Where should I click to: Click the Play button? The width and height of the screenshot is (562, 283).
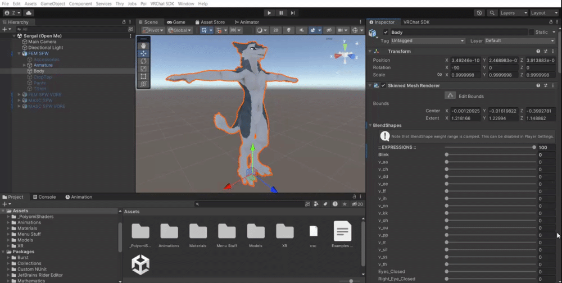(269, 13)
